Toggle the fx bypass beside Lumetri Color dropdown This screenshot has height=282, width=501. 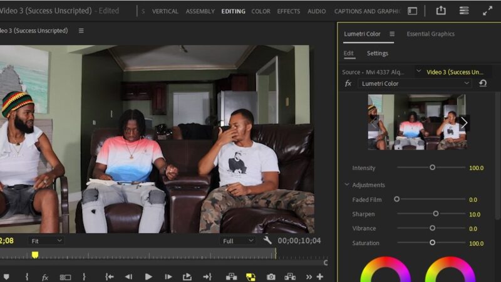pos(348,84)
